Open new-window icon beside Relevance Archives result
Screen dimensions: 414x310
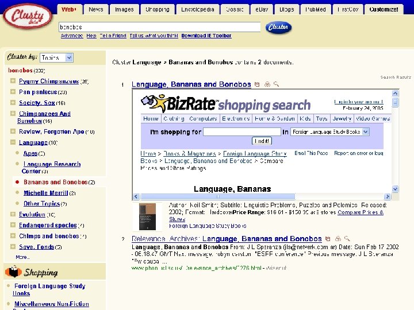click(x=328, y=239)
